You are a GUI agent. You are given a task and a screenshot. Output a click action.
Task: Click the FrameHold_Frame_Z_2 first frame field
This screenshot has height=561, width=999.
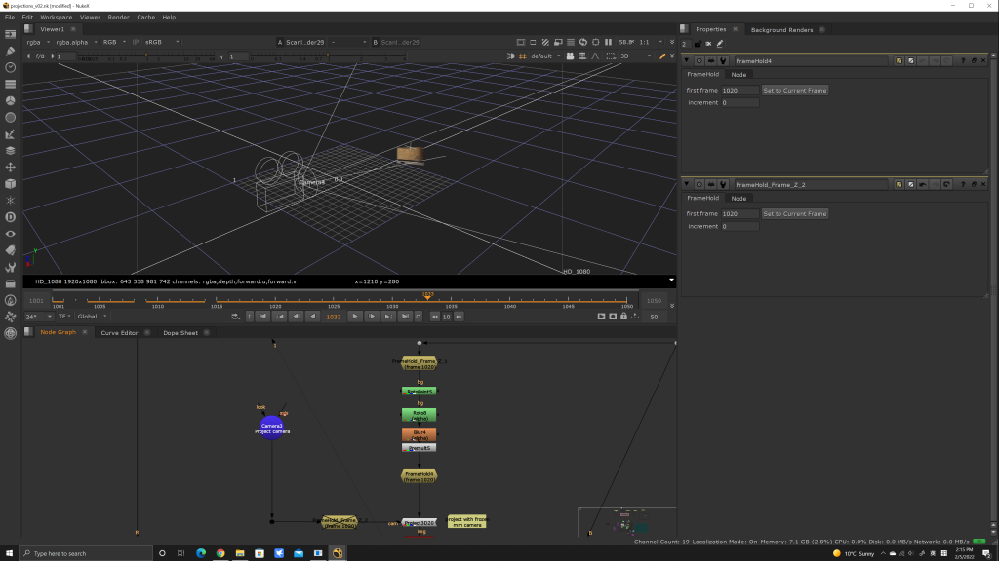click(x=739, y=214)
